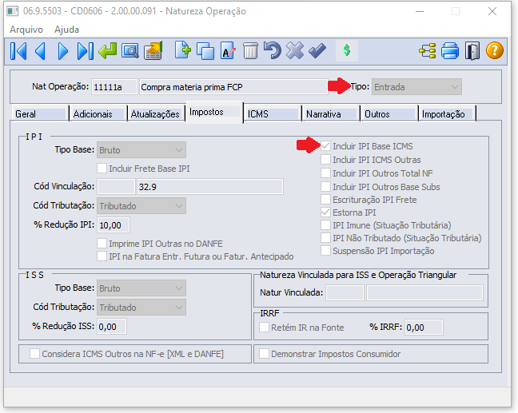
Task: Toggle Suspensão IPI Importação checkbox
Action: (x=325, y=251)
